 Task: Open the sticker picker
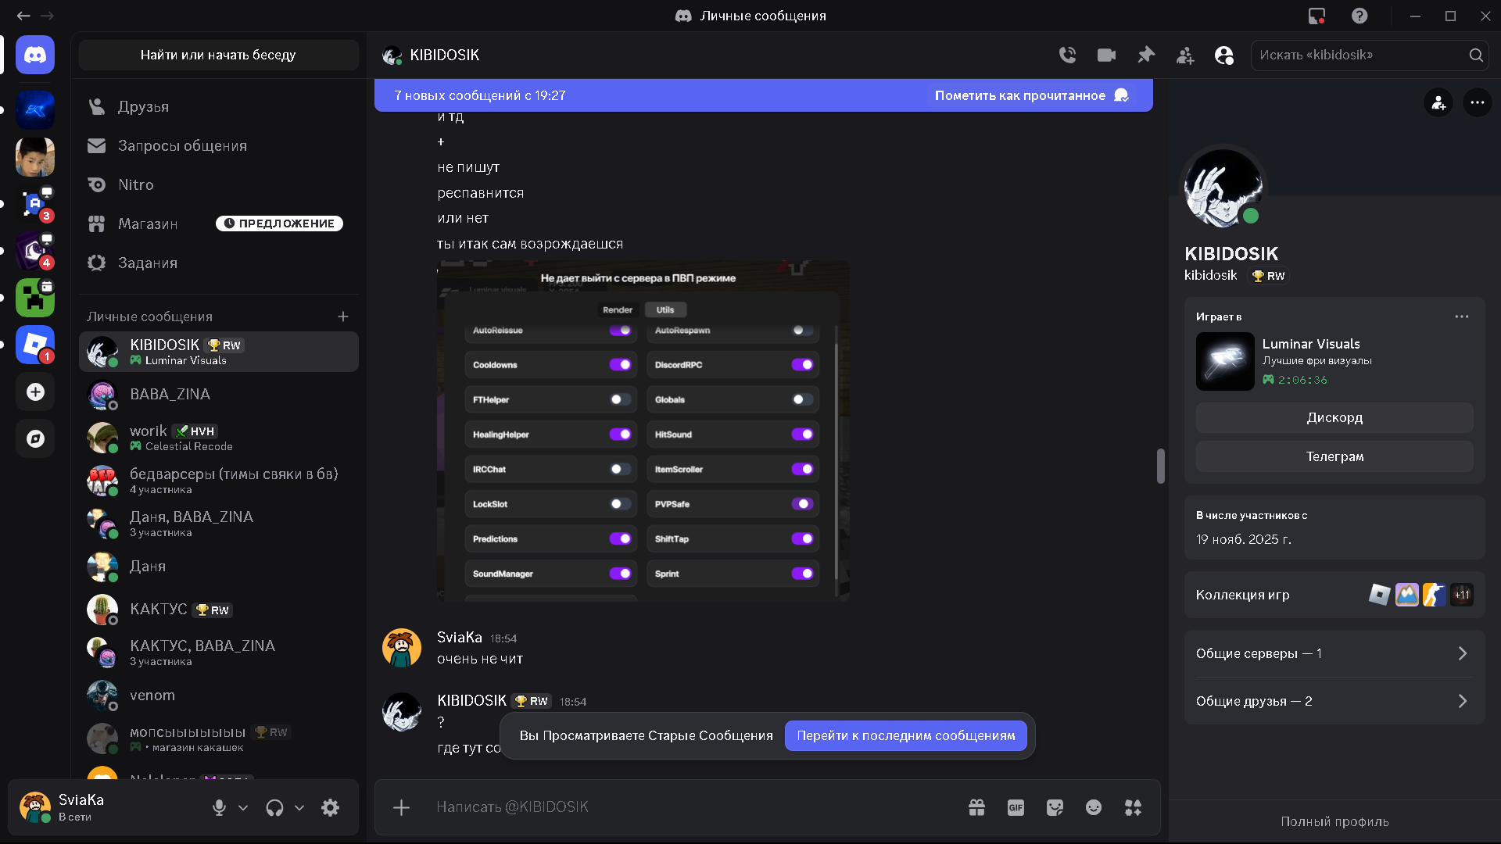click(x=1055, y=807)
